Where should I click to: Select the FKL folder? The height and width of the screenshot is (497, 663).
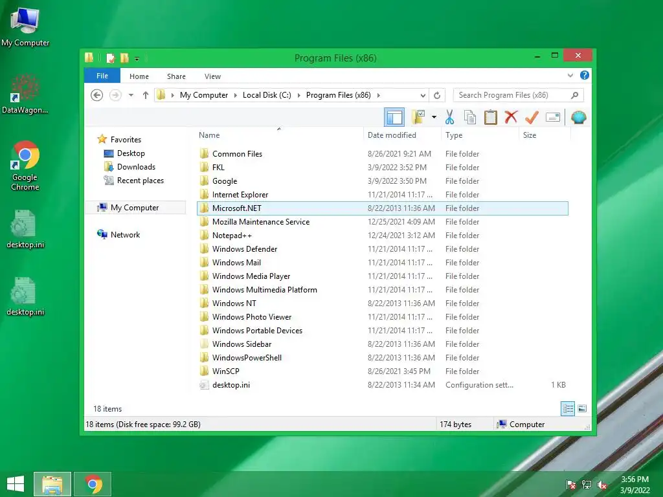(383, 168)
